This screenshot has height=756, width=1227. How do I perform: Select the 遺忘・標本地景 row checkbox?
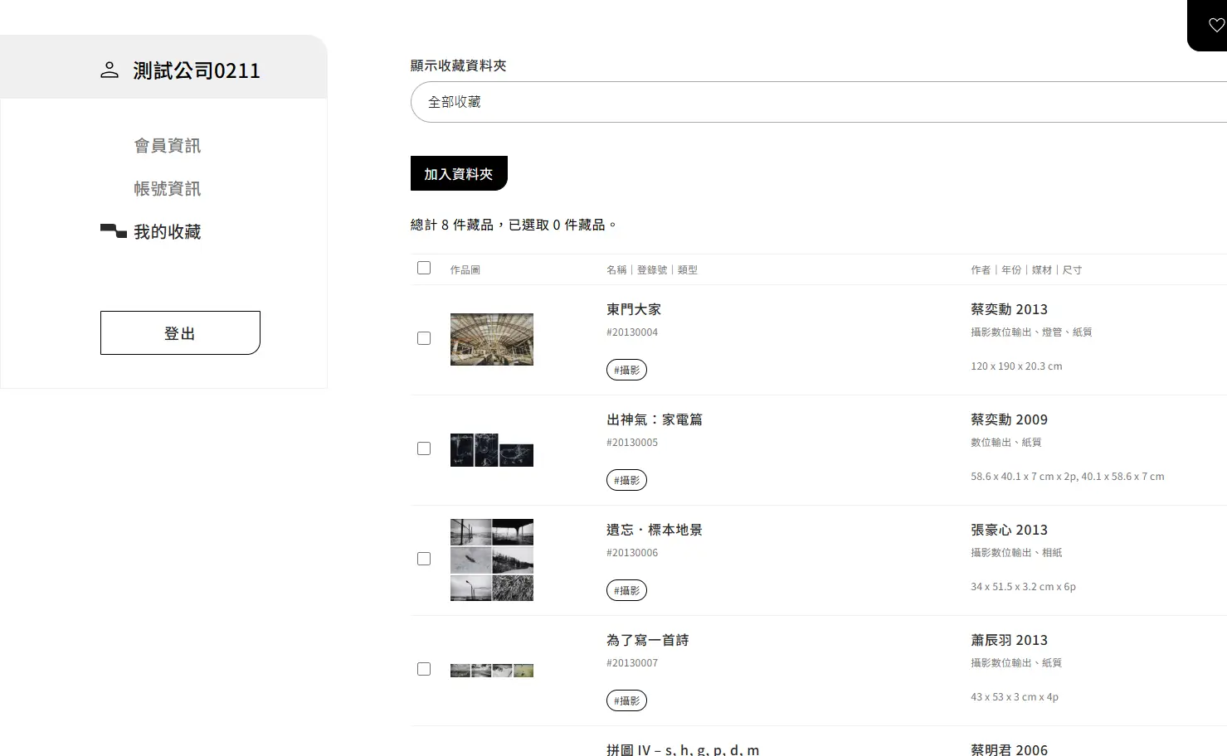[x=424, y=559]
